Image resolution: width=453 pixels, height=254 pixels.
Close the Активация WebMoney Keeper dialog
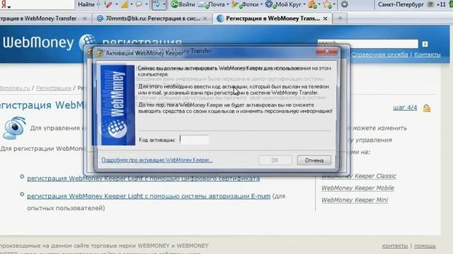[327, 52]
